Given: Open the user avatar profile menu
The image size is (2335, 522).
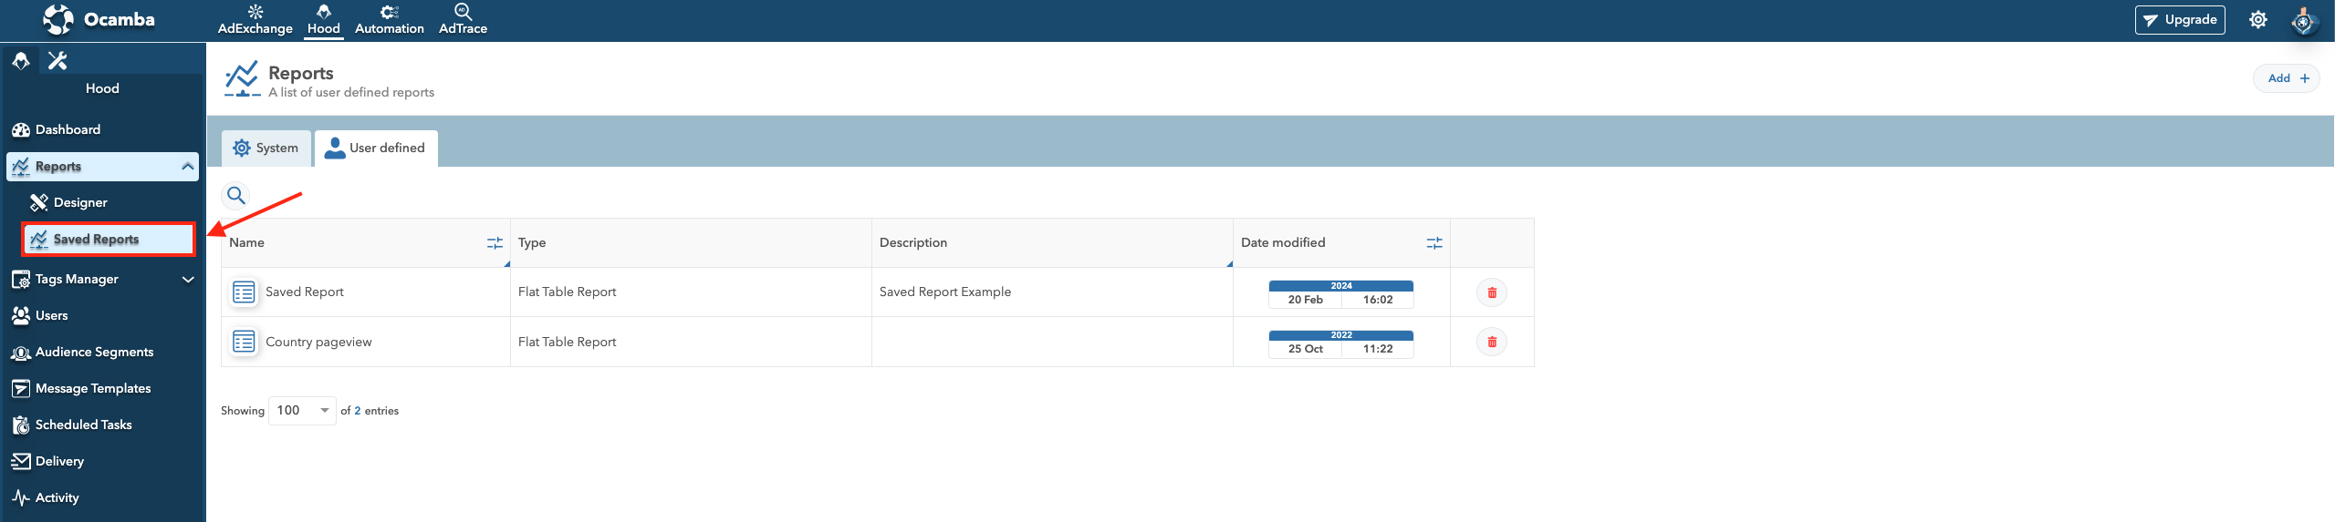Looking at the screenshot, I should (x=2303, y=20).
